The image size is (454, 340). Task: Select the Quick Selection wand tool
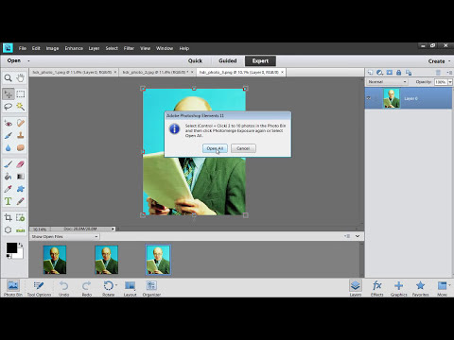21,107
